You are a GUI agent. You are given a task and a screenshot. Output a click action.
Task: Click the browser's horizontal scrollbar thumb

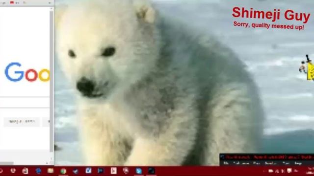pos(6,163)
